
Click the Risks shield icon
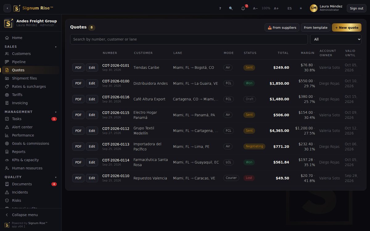coord(7,201)
